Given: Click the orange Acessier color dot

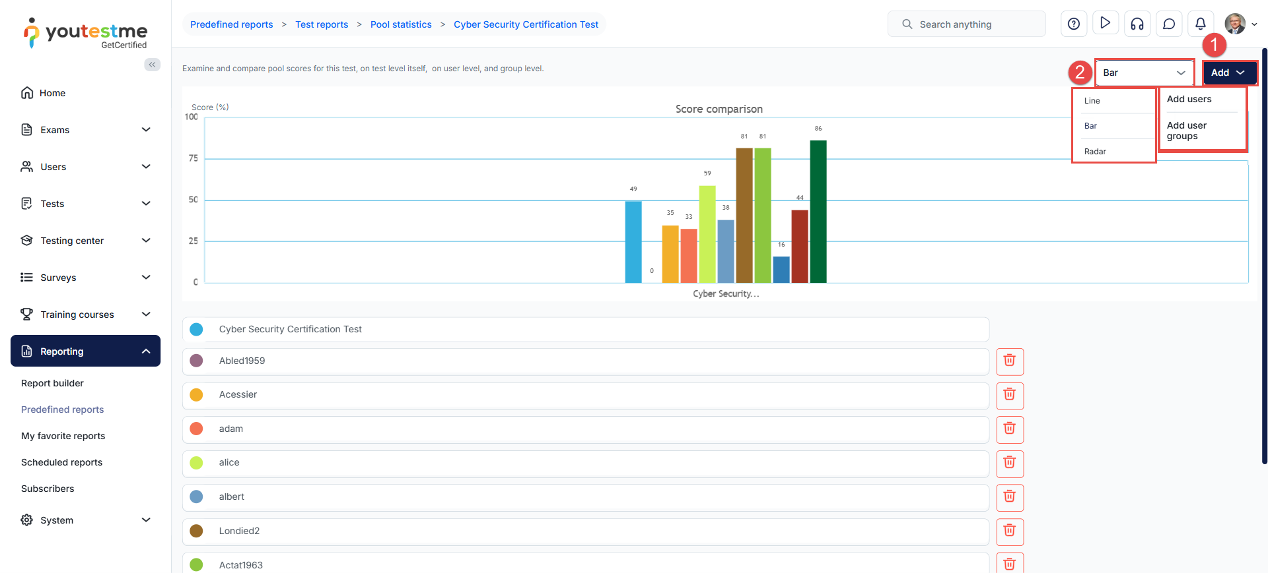Looking at the screenshot, I should tap(196, 395).
